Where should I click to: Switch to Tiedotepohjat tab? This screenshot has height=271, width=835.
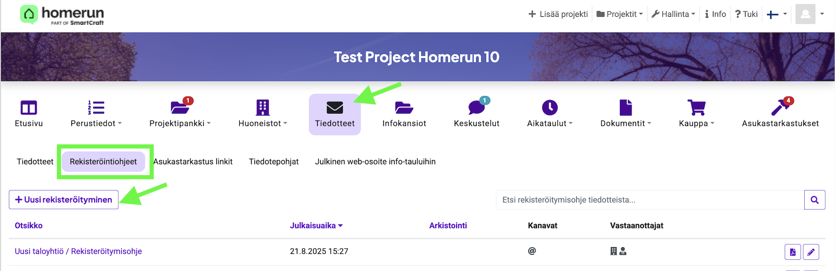[274, 162]
